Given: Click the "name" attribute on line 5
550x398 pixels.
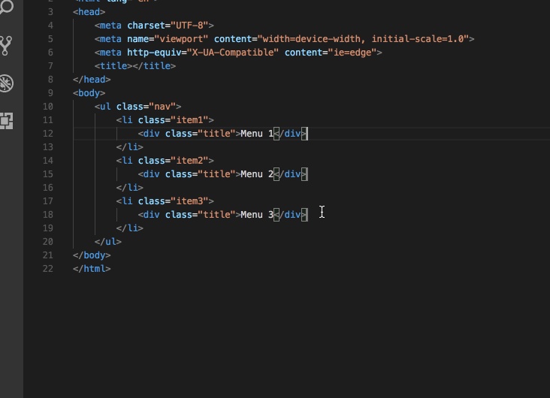Looking at the screenshot, I should point(137,39).
